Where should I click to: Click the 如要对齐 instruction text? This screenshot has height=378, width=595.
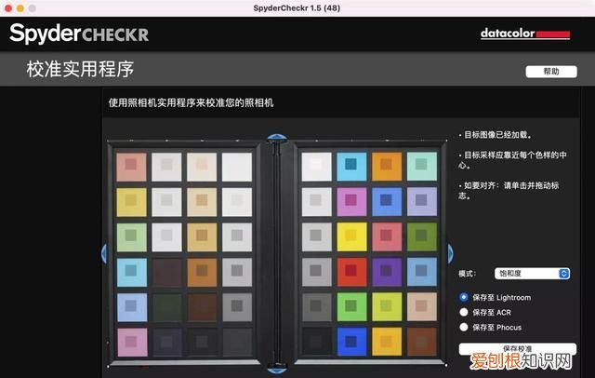[509, 190]
